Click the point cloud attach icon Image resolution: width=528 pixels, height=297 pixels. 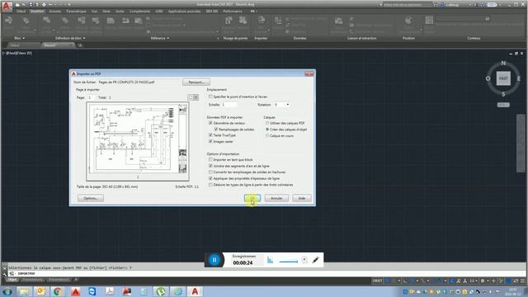tap(229, 21)
